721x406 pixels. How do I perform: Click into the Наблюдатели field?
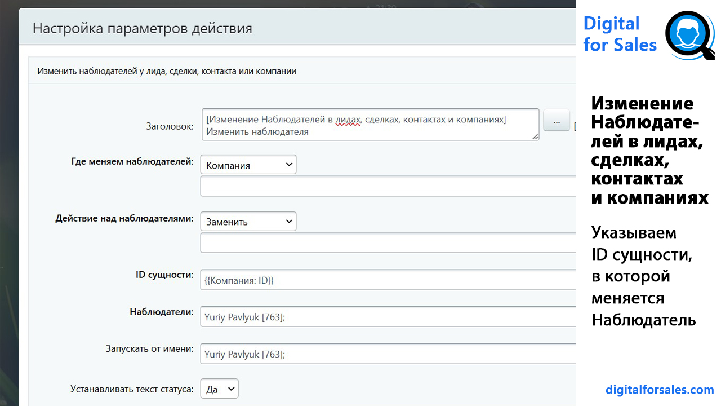pos(388,317)
